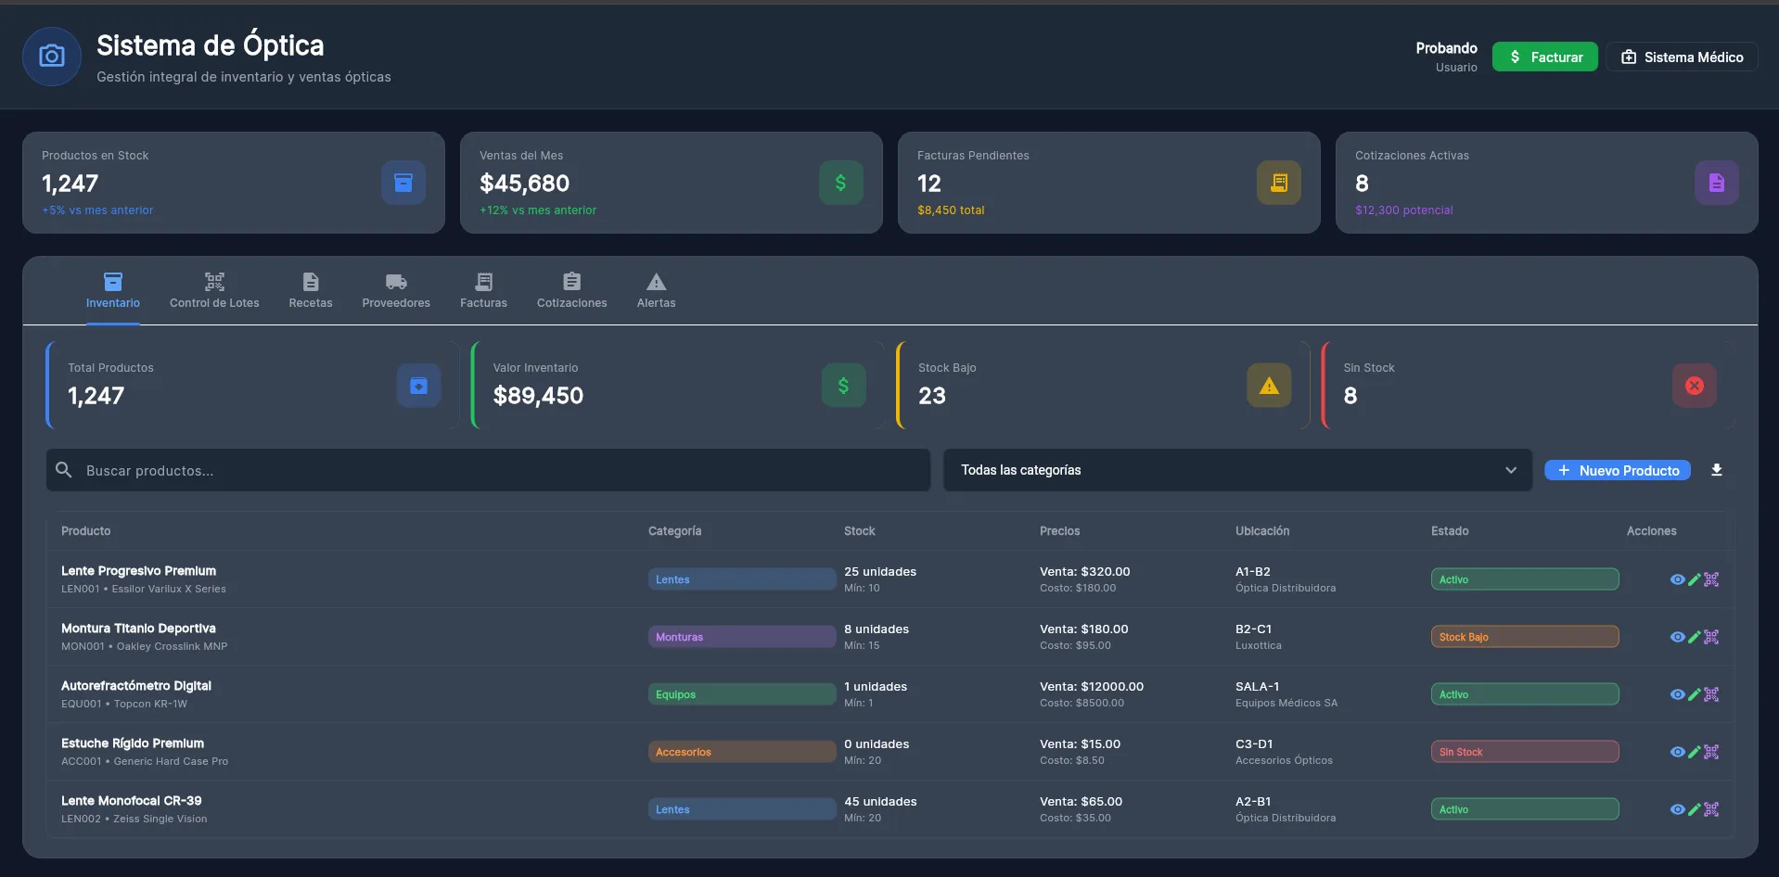This screenshot has width=1779, height=877.
Task: Open QR code for Estuche Rígido Premium
Action: (1711, 752)
